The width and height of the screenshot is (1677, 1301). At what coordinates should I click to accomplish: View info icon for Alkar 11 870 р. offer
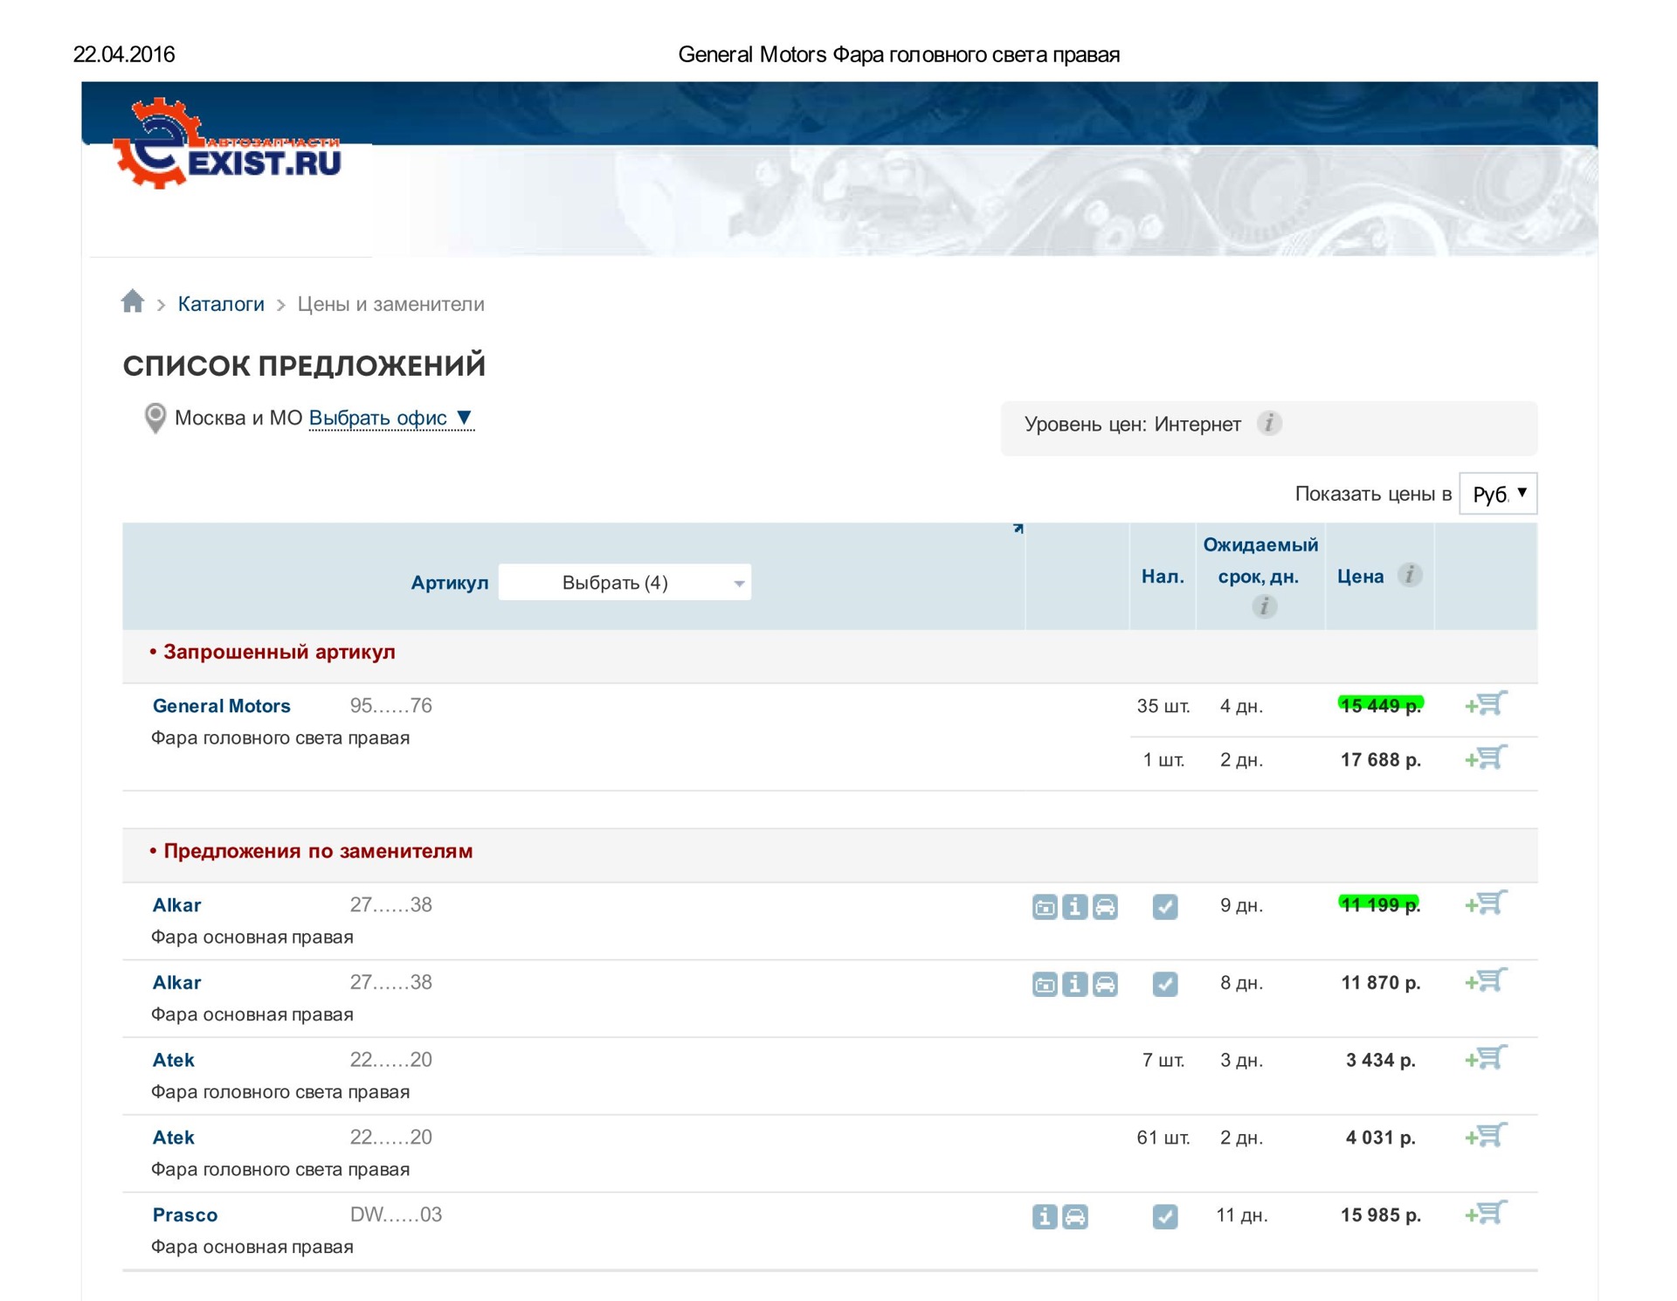(1075, 985)
